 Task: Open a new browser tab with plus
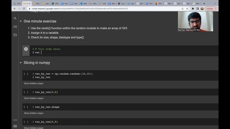pos(204,4)
